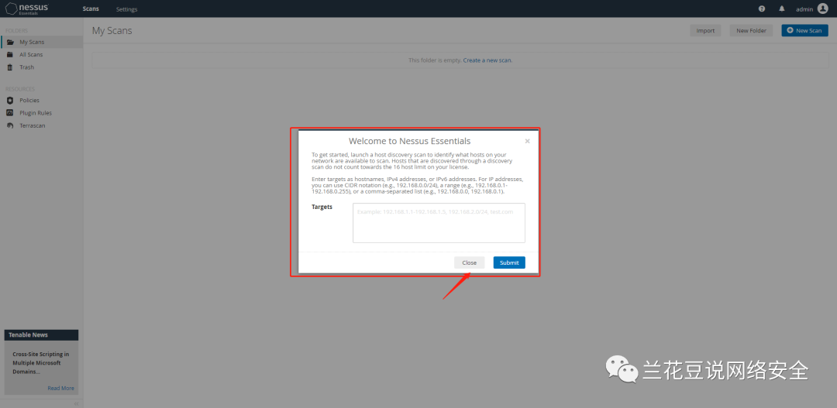This screenshot has width=837, height=408.
Task: Click the Policies shield icon
Action: coord(9,101)
